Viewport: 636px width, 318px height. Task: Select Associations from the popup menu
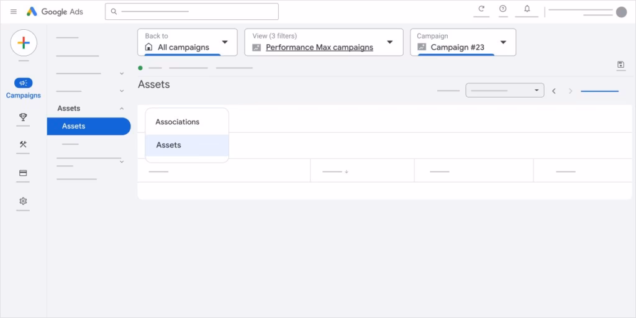(x=178, y=122)
